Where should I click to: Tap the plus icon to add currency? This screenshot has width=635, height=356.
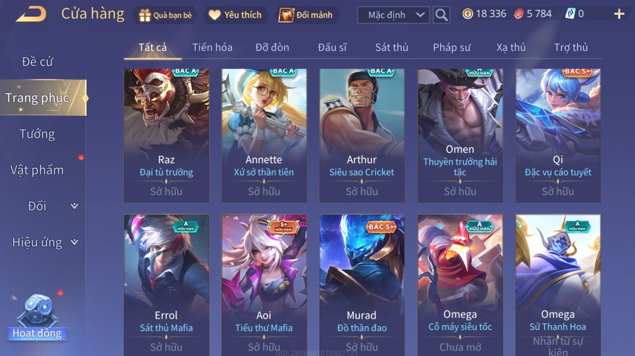tap(619, 14)
